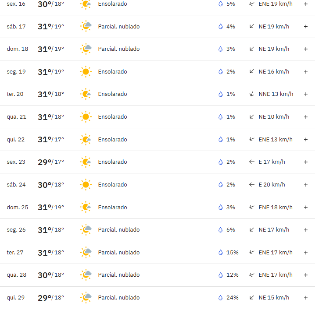Screen dimensions: 315x310
Task: Click the rain drop icon for qui. 29
Action: click(x=221, y=298)
